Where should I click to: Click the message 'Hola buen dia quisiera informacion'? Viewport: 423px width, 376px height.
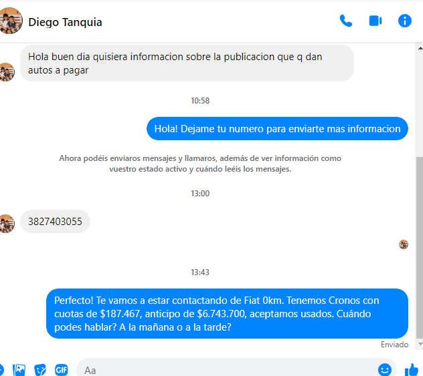point(187,63)
